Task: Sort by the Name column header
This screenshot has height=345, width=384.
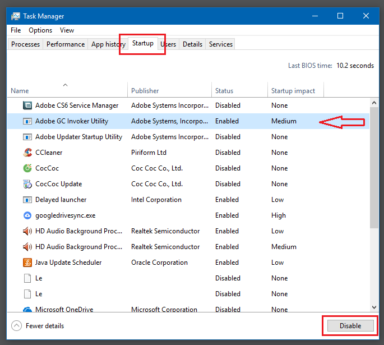Action: point(67,89)
